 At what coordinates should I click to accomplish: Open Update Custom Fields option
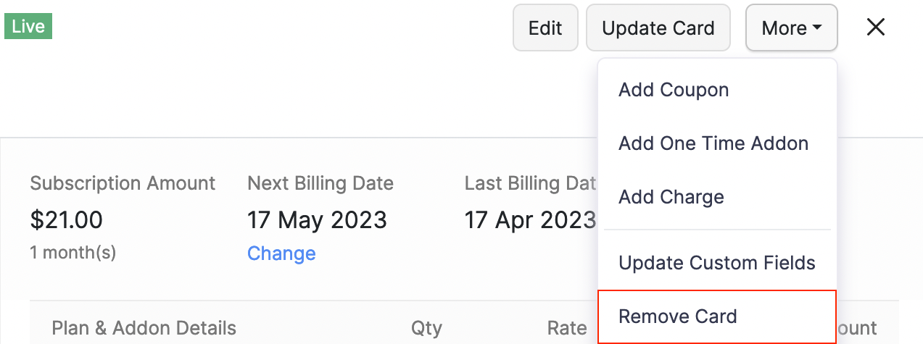(717, 263)
